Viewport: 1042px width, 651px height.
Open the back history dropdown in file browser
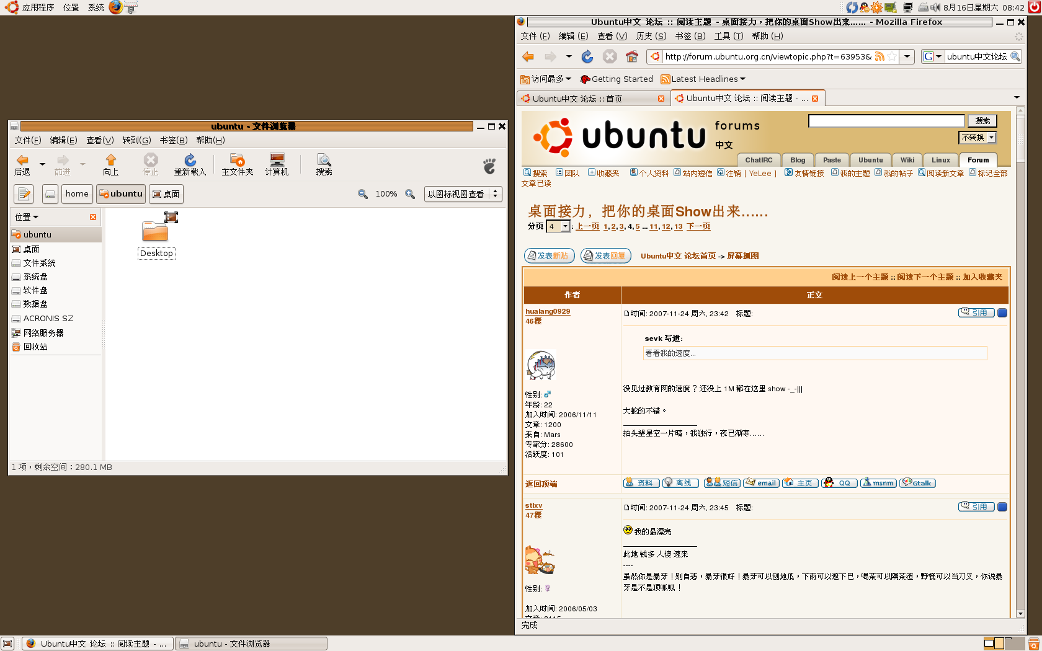[42, 164]
